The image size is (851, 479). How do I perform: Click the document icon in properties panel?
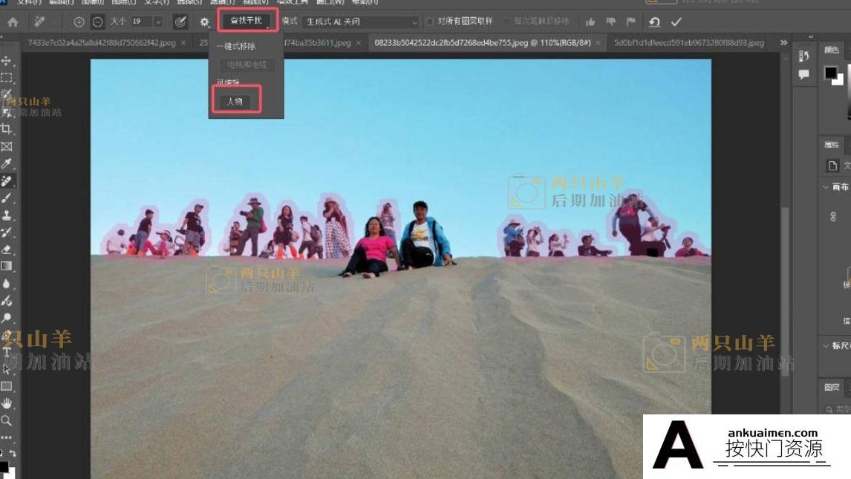pos(832,166)
